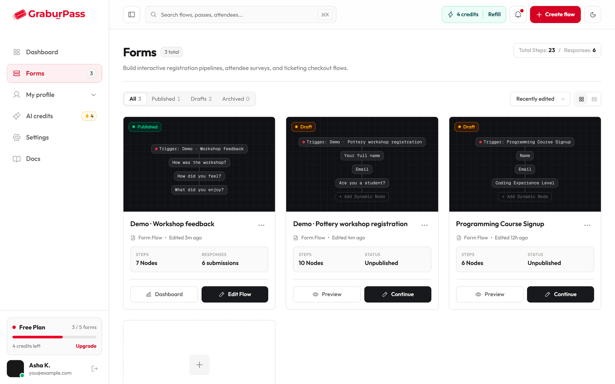Click Demo · Workshop feedback title
This screenshot has width=615, height=384.
point(172,224)
